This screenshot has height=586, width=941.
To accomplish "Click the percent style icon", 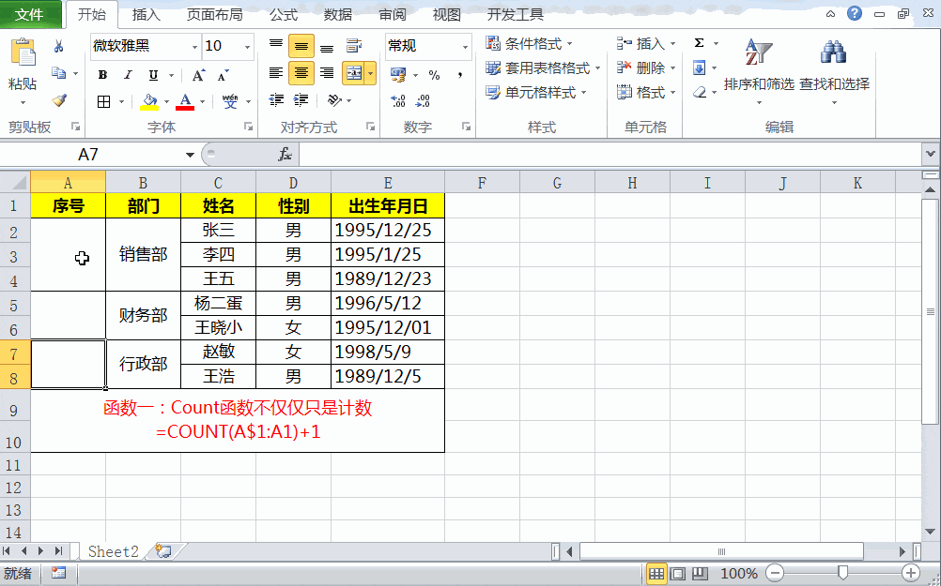I will point(435,75).
